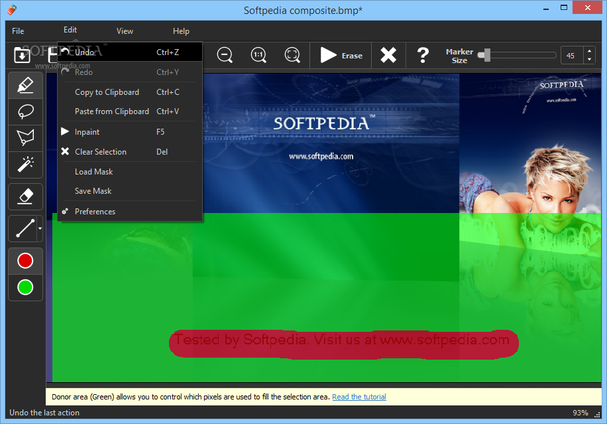Select Copy to Clipboard

pos(130,92)
